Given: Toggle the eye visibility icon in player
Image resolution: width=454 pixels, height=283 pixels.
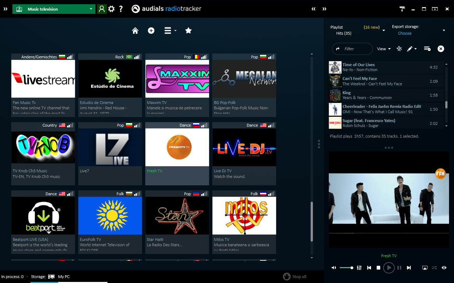Looking at the screenshot, I should click(x=444, y=268).
